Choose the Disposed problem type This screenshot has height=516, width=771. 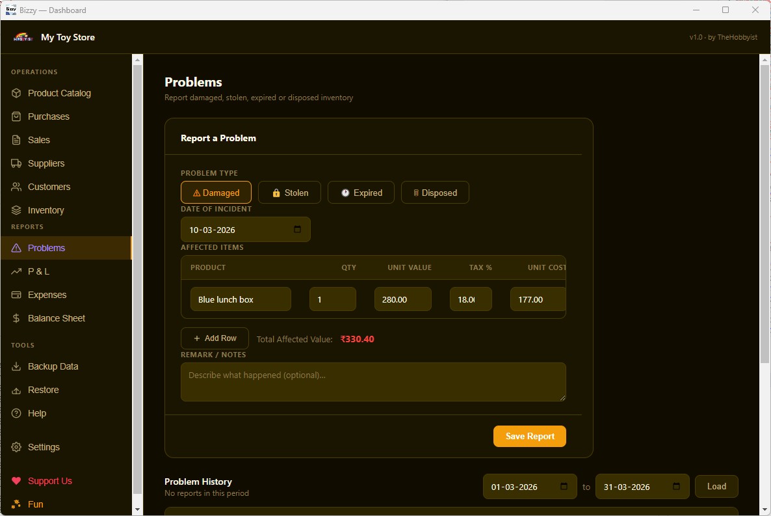pyautogui.click(x=435, y=193)
